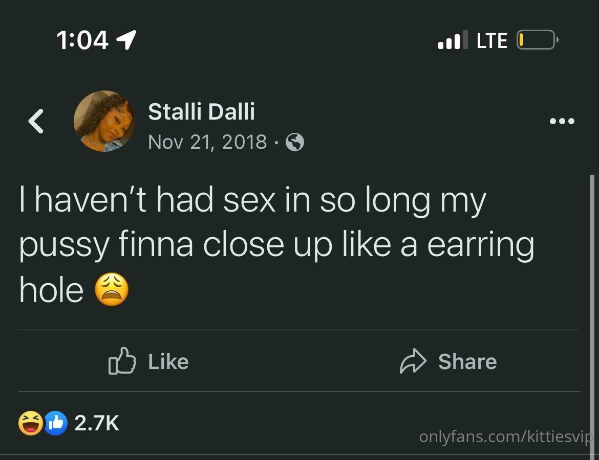Viewport: 599px width, 460px height.
Task: Tap the back arrow chevron
Action: click(36, 121)
